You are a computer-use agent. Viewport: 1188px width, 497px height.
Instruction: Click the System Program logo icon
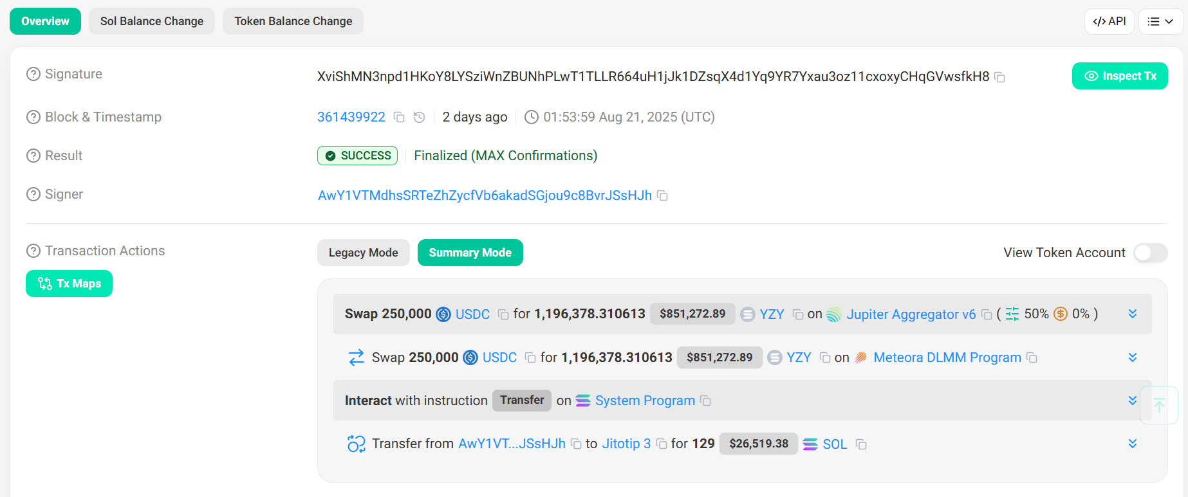583,401
